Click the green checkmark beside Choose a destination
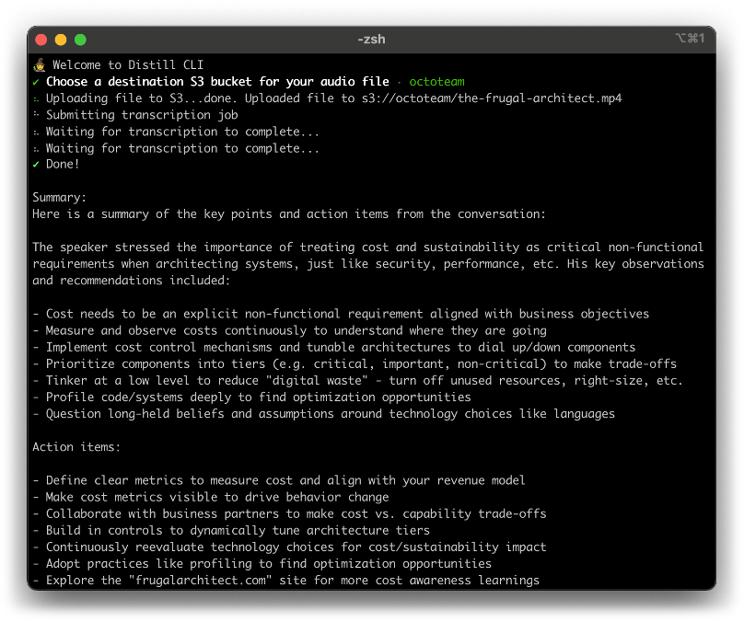Screen dimensions: 744x622 click(x=36, y=82)
